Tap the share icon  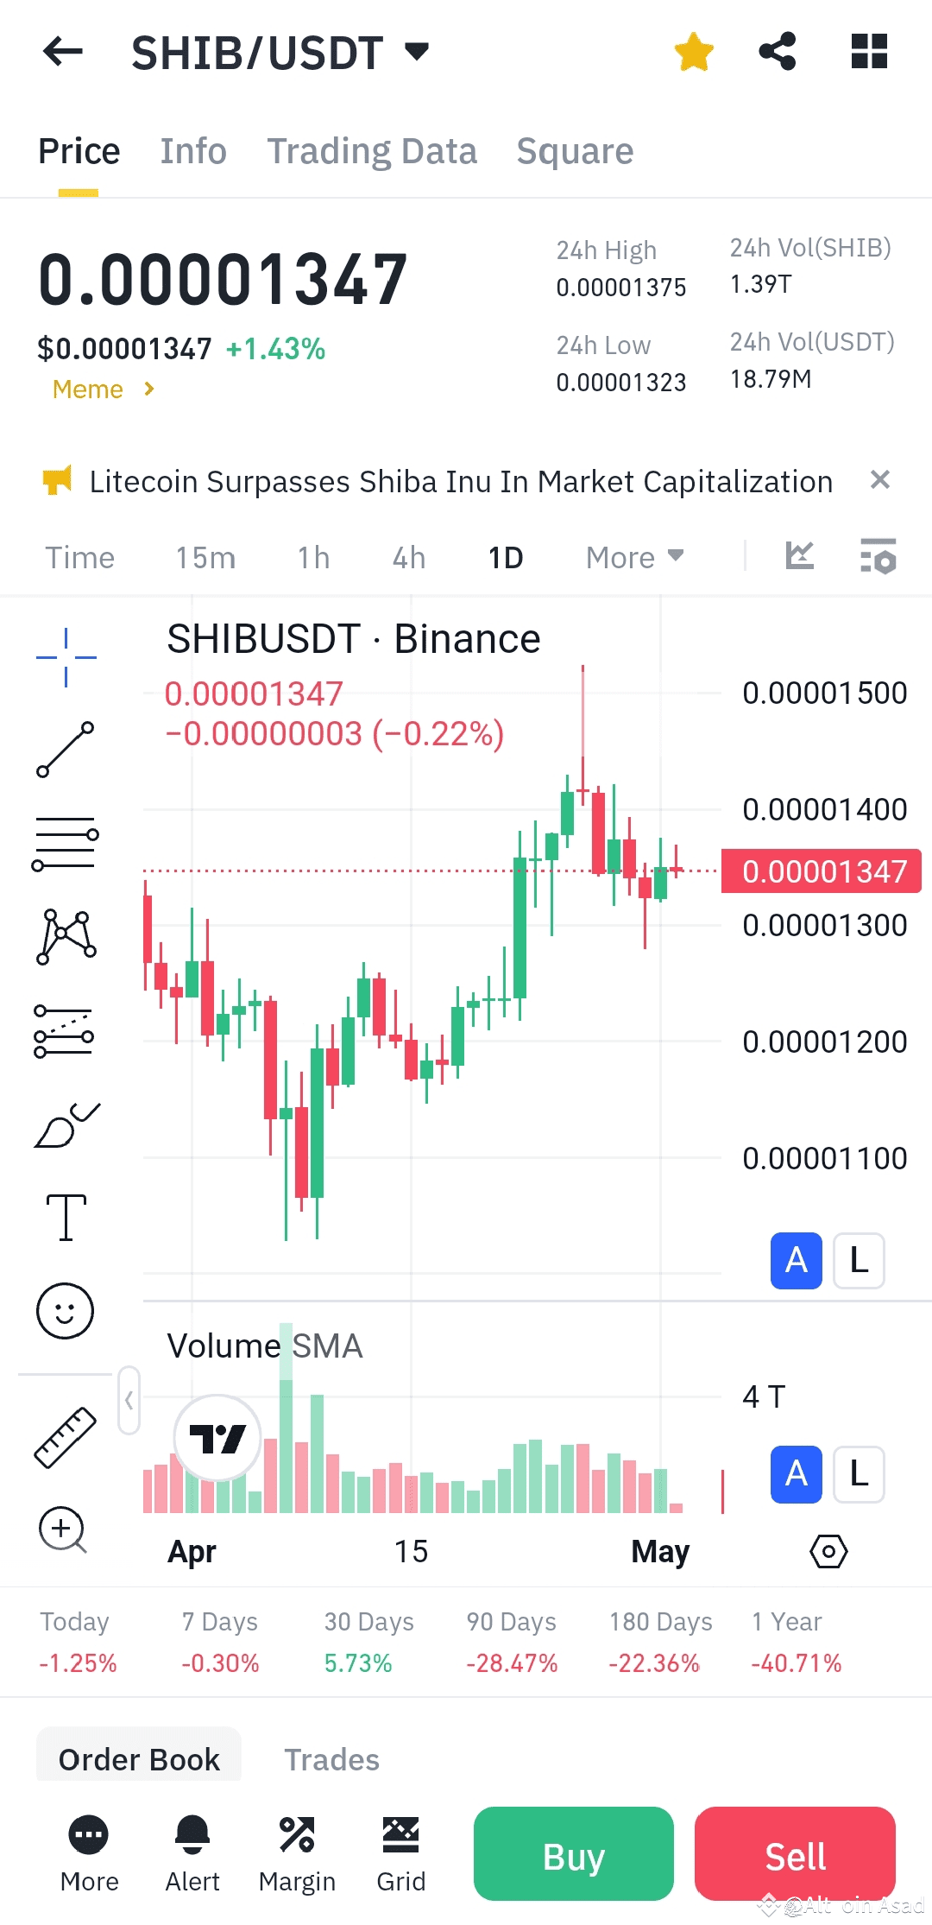click(778, 52)
